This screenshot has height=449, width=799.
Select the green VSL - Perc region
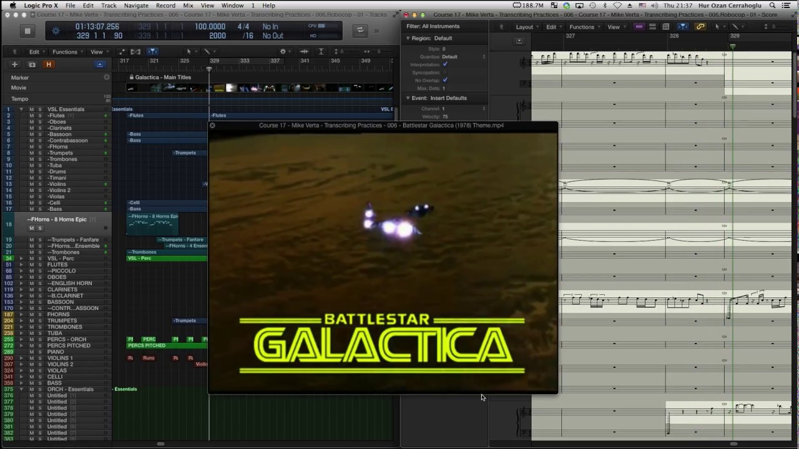tap(167, 258)
